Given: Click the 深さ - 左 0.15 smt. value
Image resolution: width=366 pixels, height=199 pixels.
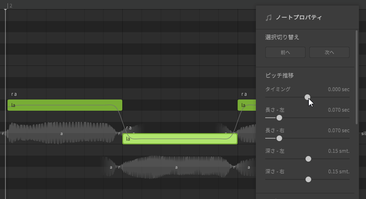Looking at the screenshot, I should coord(338,151).
